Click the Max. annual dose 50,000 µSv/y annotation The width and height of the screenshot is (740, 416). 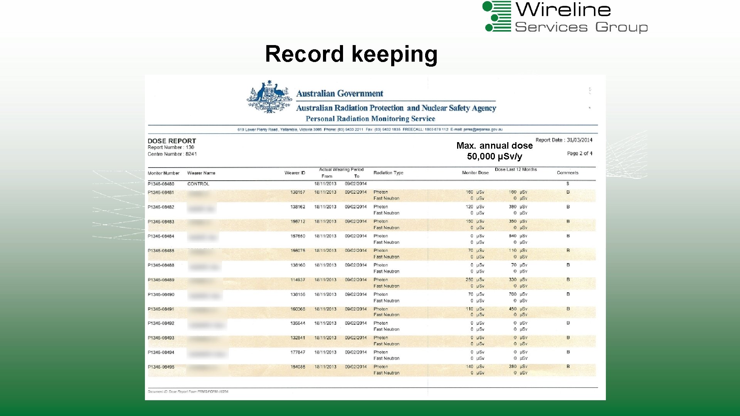point(494,151)
